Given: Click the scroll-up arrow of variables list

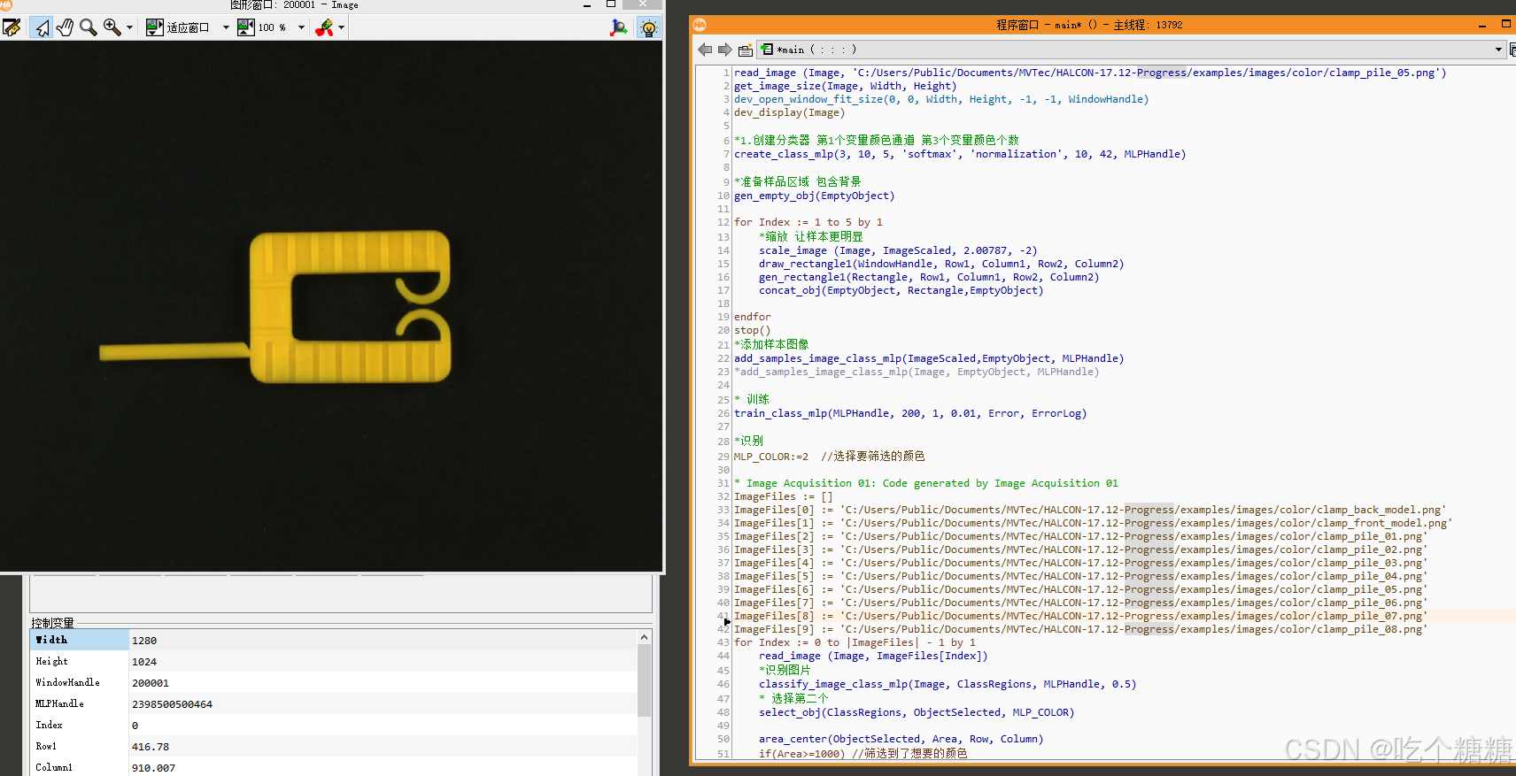Looking at the screenshot, I should (x=644, y=637).
